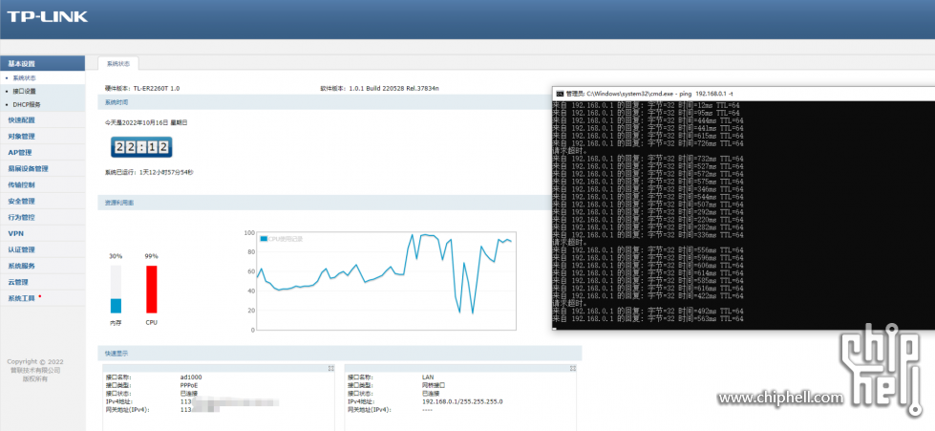This screenshot has width=935, height=431.
Task: Expand the LAN interface card icon
Action: coord(573,368)
